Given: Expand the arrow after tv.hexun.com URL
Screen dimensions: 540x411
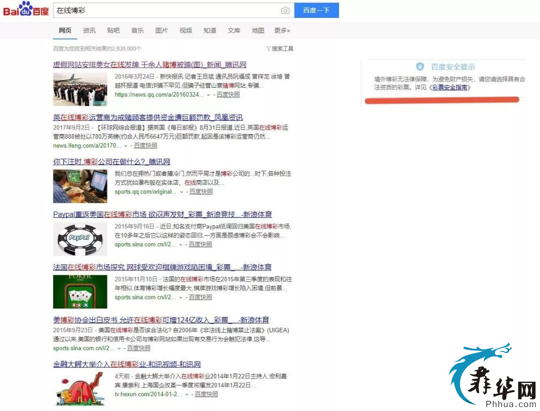Looking at the screenshot, I should 186,395.
